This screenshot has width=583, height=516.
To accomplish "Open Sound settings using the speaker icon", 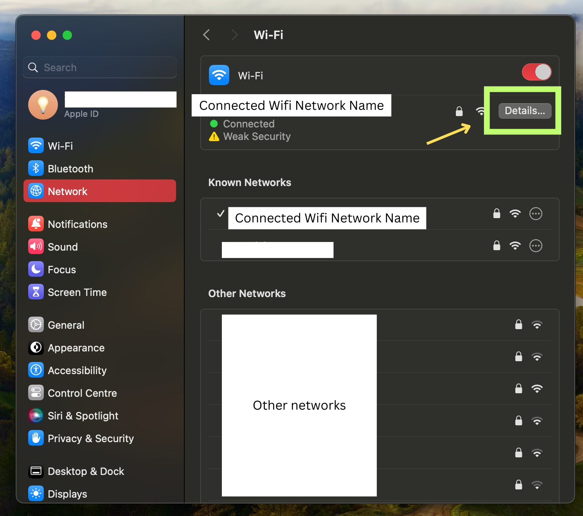I will pyautogui.click(x=36, y=246).
